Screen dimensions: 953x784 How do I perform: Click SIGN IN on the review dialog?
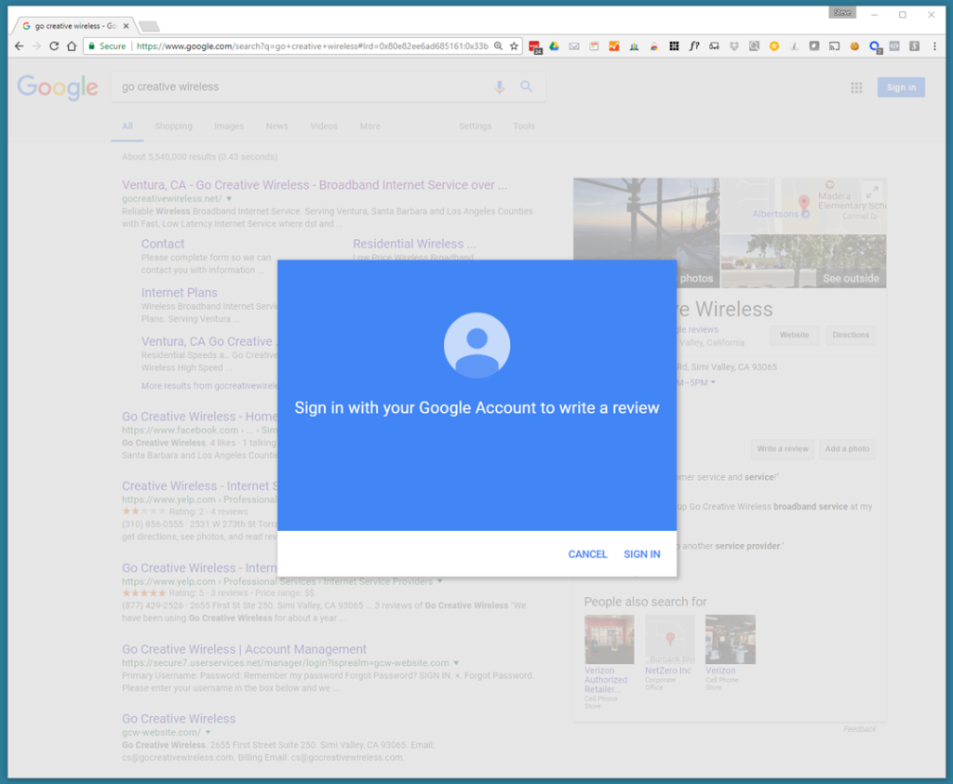[641, 553]
